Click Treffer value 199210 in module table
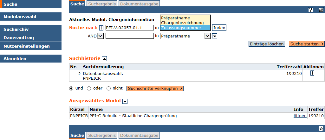 point(316,116)
